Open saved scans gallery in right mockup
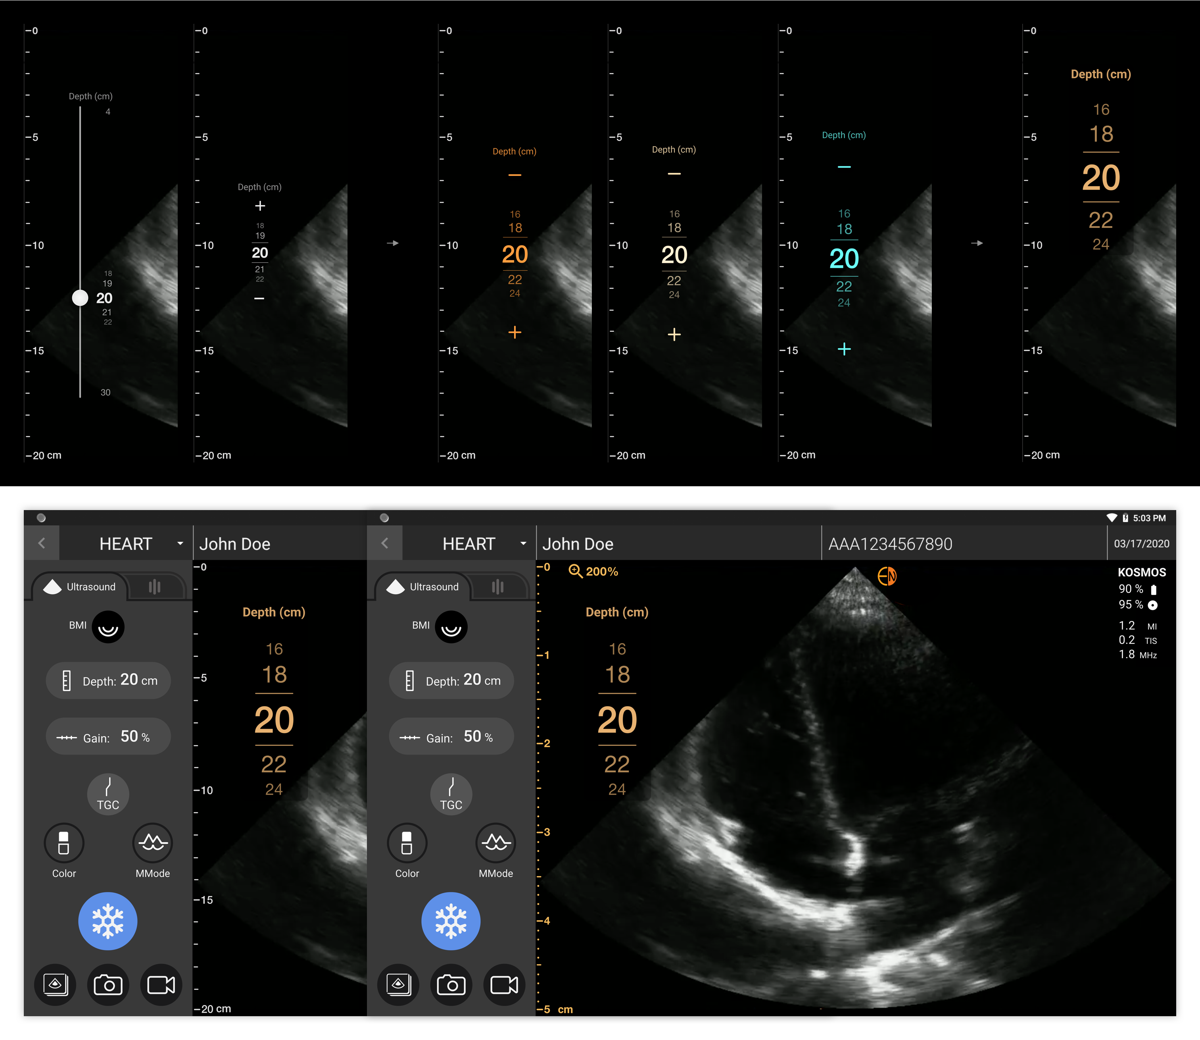This screenshot has height=1040, width=1200. [x=398, y=985]
